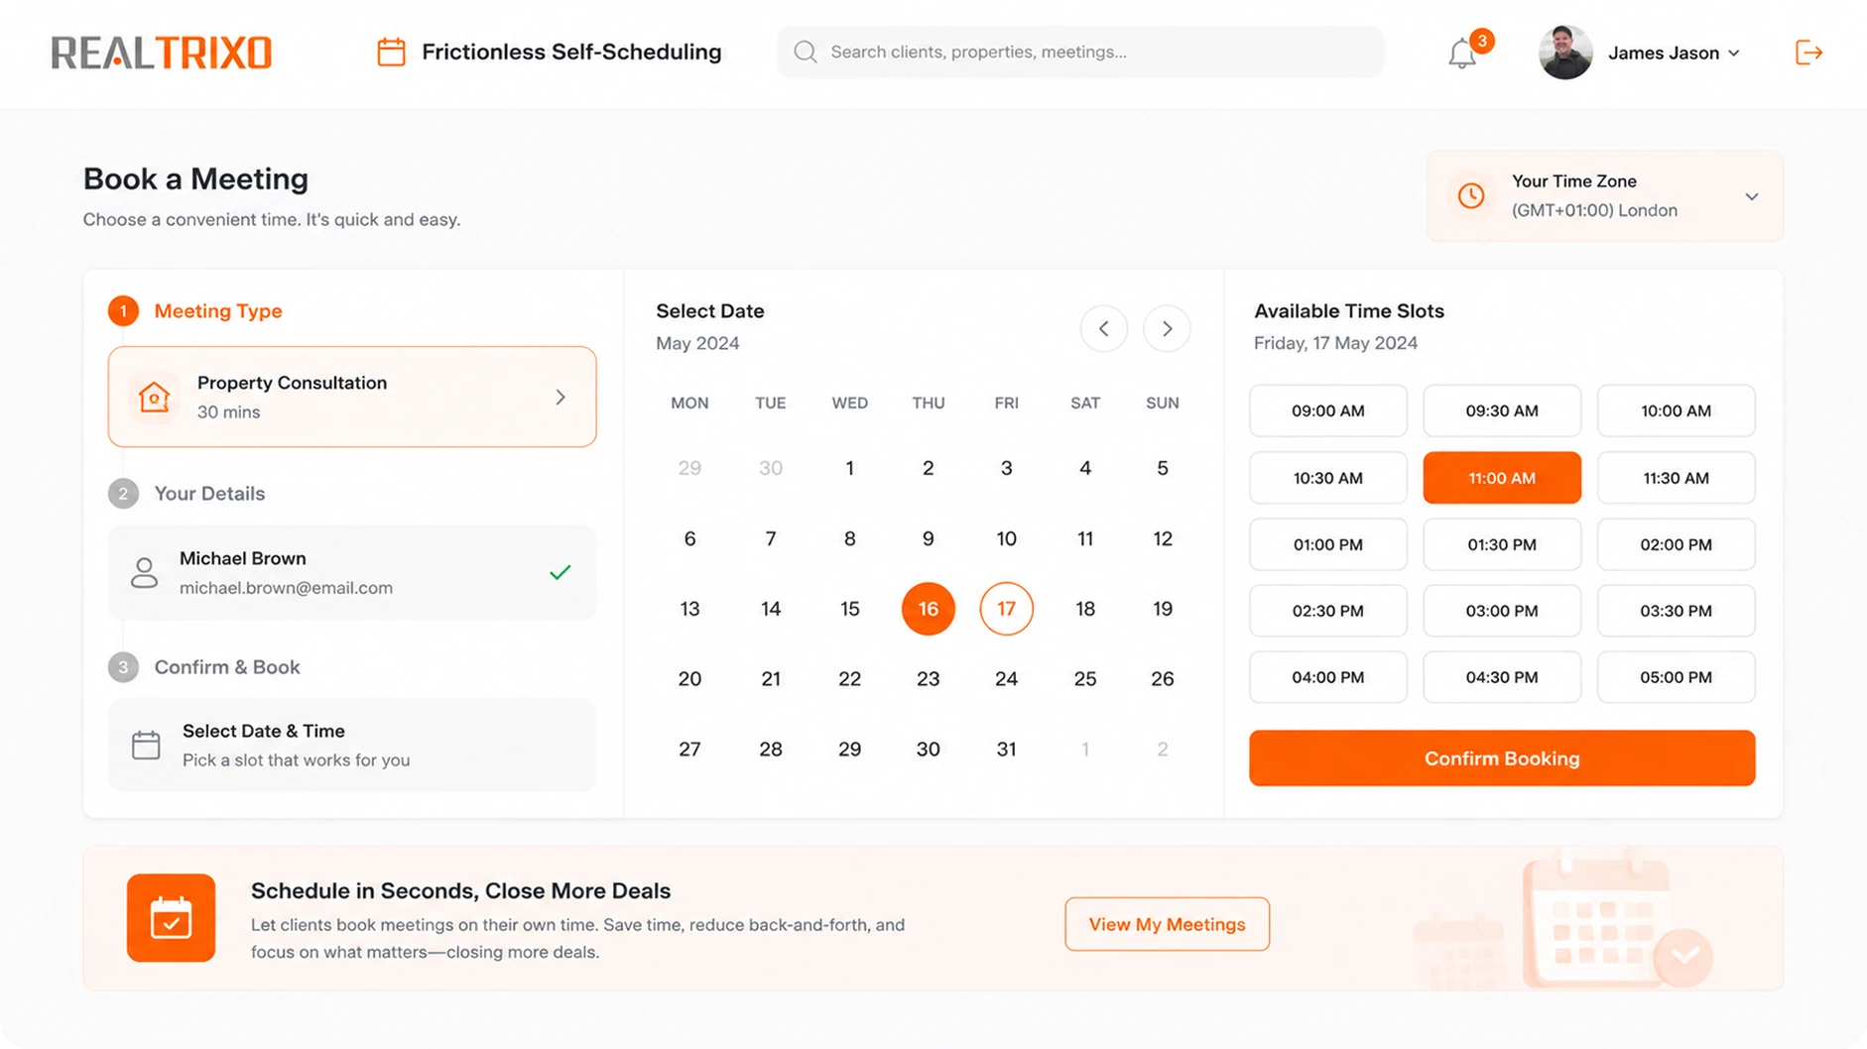The height and width of the screenshot is (1049, 1867).
Task: Select the 10:00 AM time slot
Action: coord(1676,410)
